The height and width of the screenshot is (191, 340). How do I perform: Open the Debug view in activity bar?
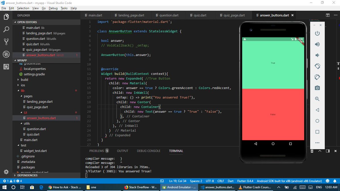(6, 54)
